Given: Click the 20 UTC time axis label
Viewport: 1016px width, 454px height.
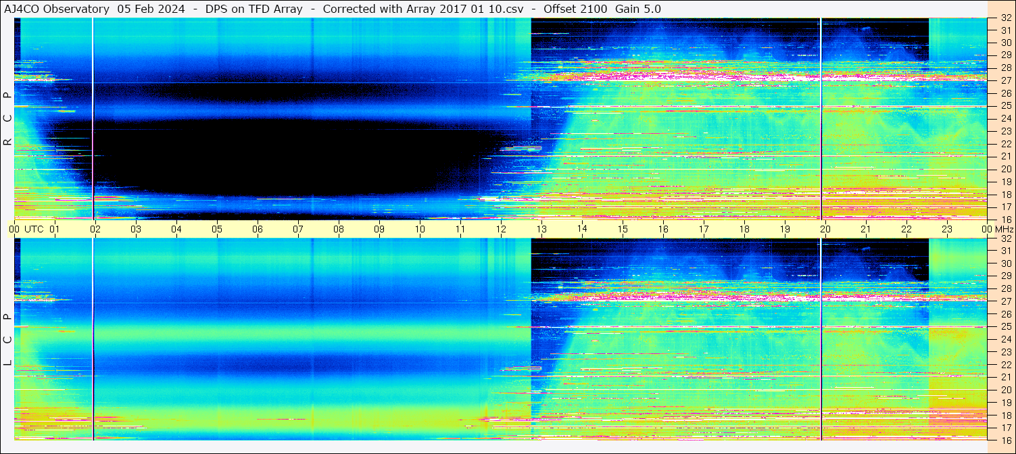Looking at the screenshot, I should click(825, 230).
